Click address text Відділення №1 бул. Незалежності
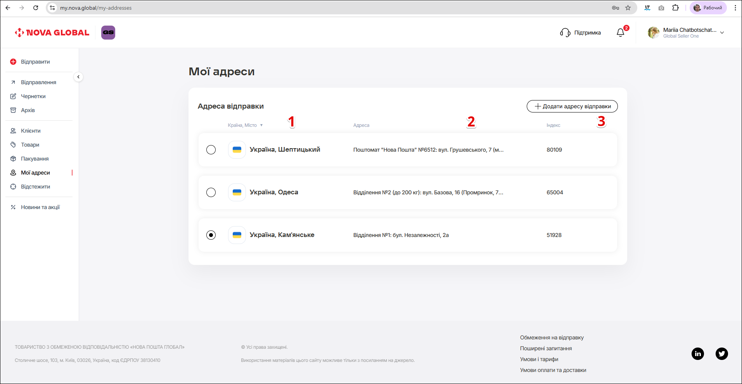The image size is (742, 384). (401, 235)
